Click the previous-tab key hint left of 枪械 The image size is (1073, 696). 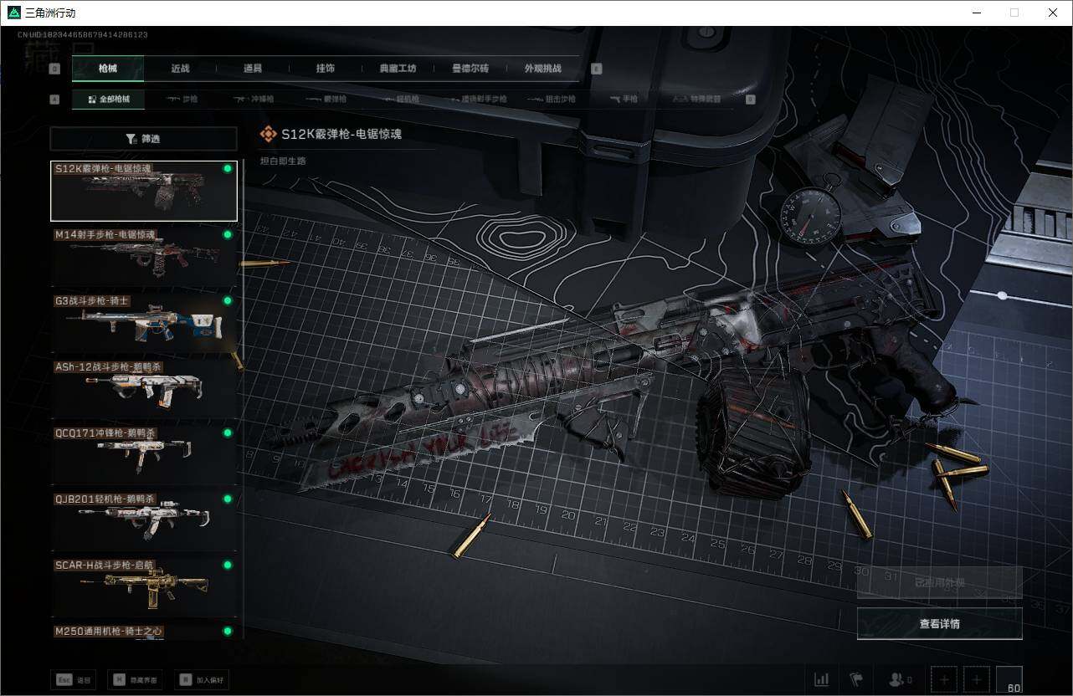[55, 69]
